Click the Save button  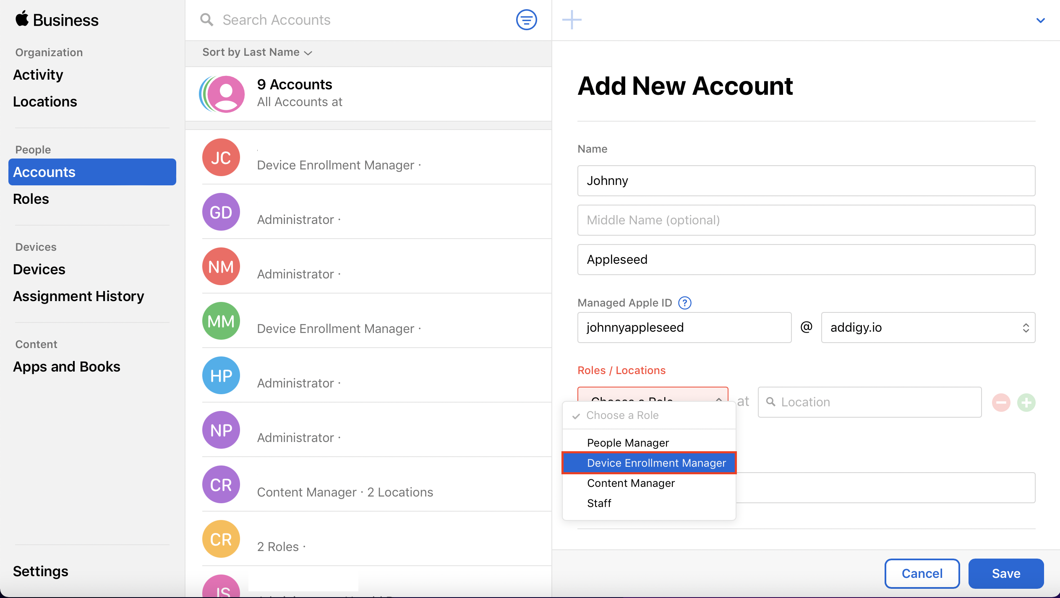pos(1006,573)
